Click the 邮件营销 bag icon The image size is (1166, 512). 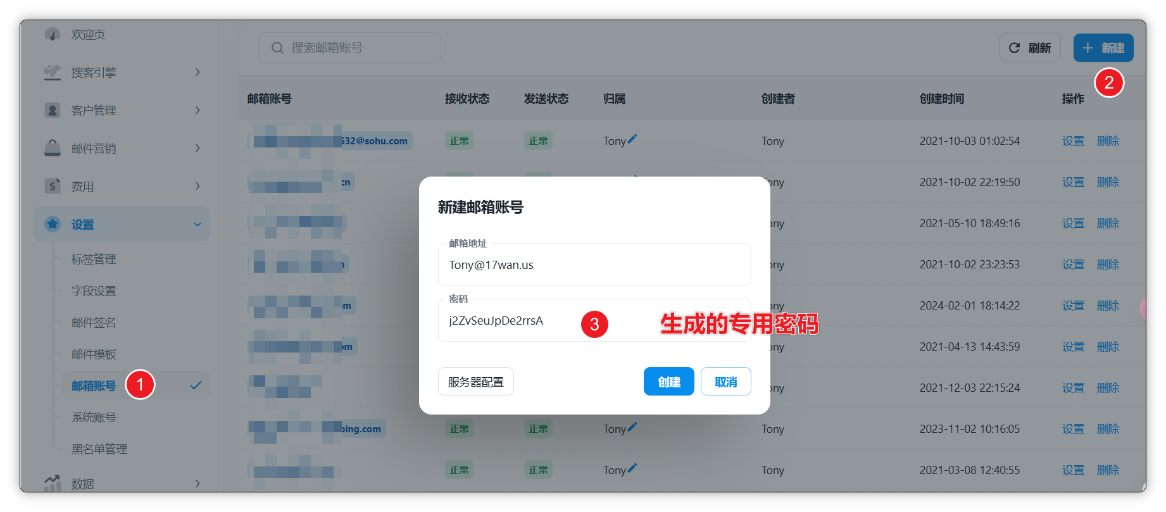click(53, 148)
